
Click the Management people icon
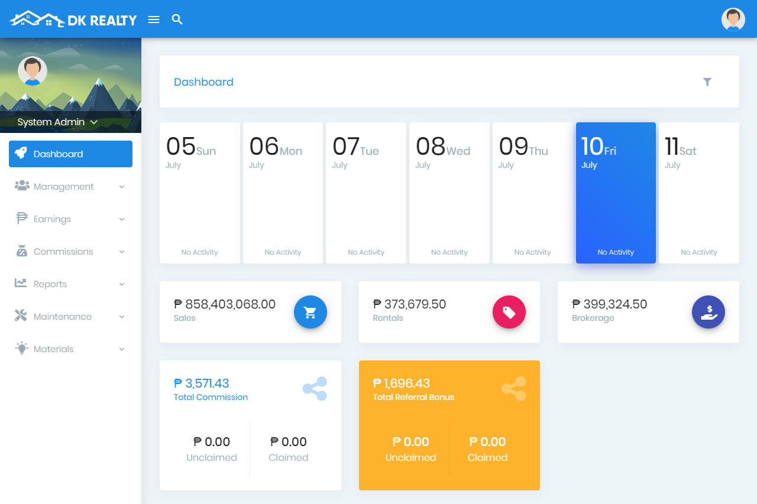[x=22, y=186]
